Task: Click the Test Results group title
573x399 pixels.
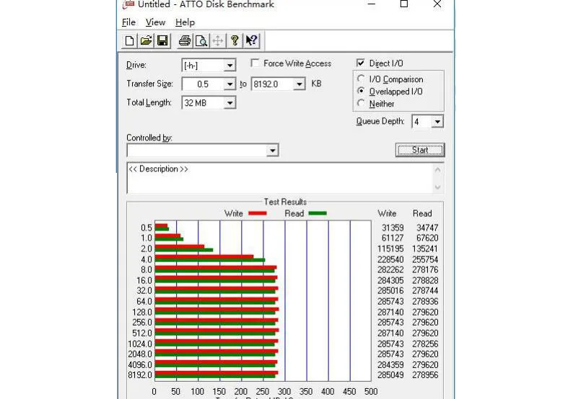Action: [x=285, y=202]
